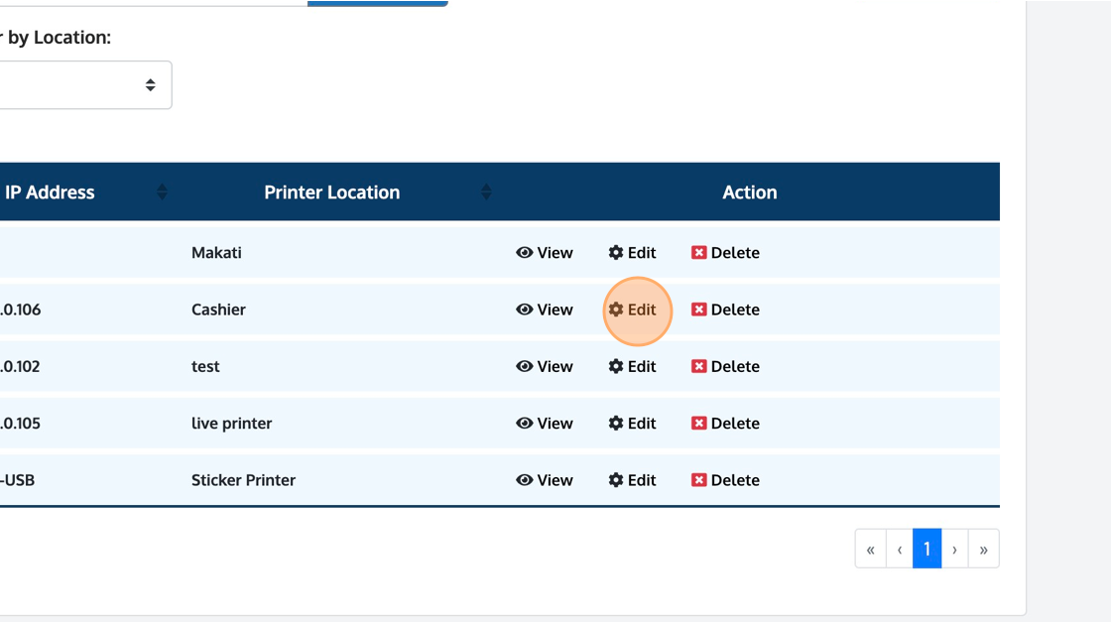Screen dimensions: 1111x623
Task: Edit the test printer entry
Action: click(x=632, y=366)
